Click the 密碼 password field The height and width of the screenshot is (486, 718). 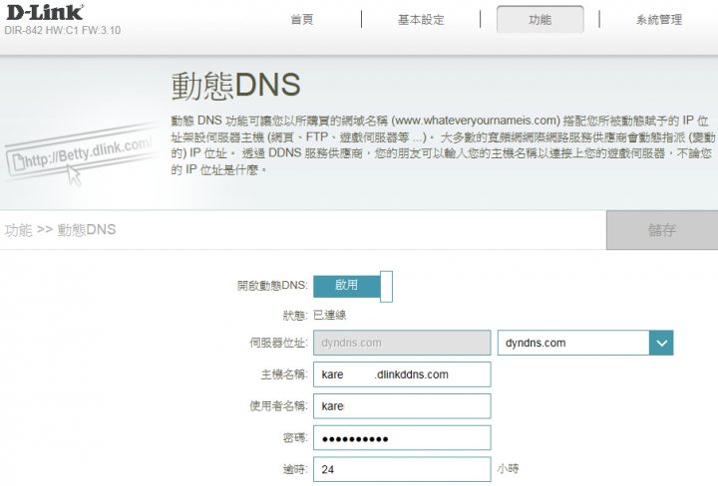pos(402,438)
